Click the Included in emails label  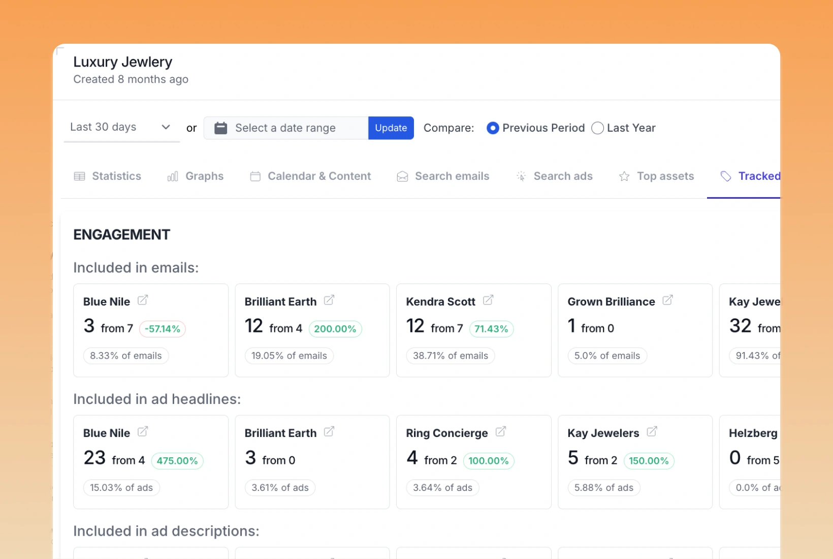136,268
